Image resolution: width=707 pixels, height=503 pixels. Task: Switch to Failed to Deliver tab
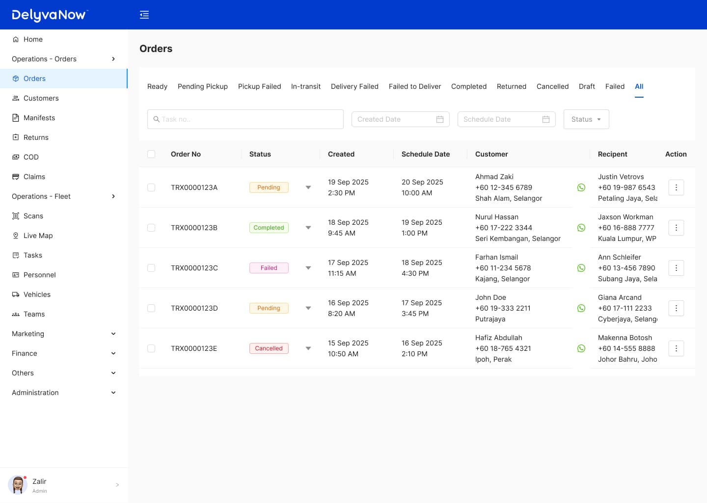coord(415,86)
